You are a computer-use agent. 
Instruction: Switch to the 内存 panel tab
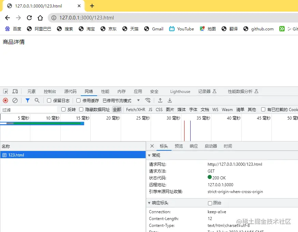[x=121, y=92]
